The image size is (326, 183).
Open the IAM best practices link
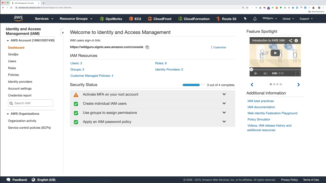(x=260, y=101)
